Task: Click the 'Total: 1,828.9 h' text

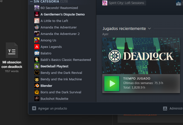Action: (x=134, y=88)
